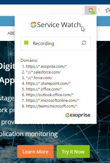Open the exoprise logo at popup bottom
The height and width of the screenshot is (163, 110).
[78, 115]
